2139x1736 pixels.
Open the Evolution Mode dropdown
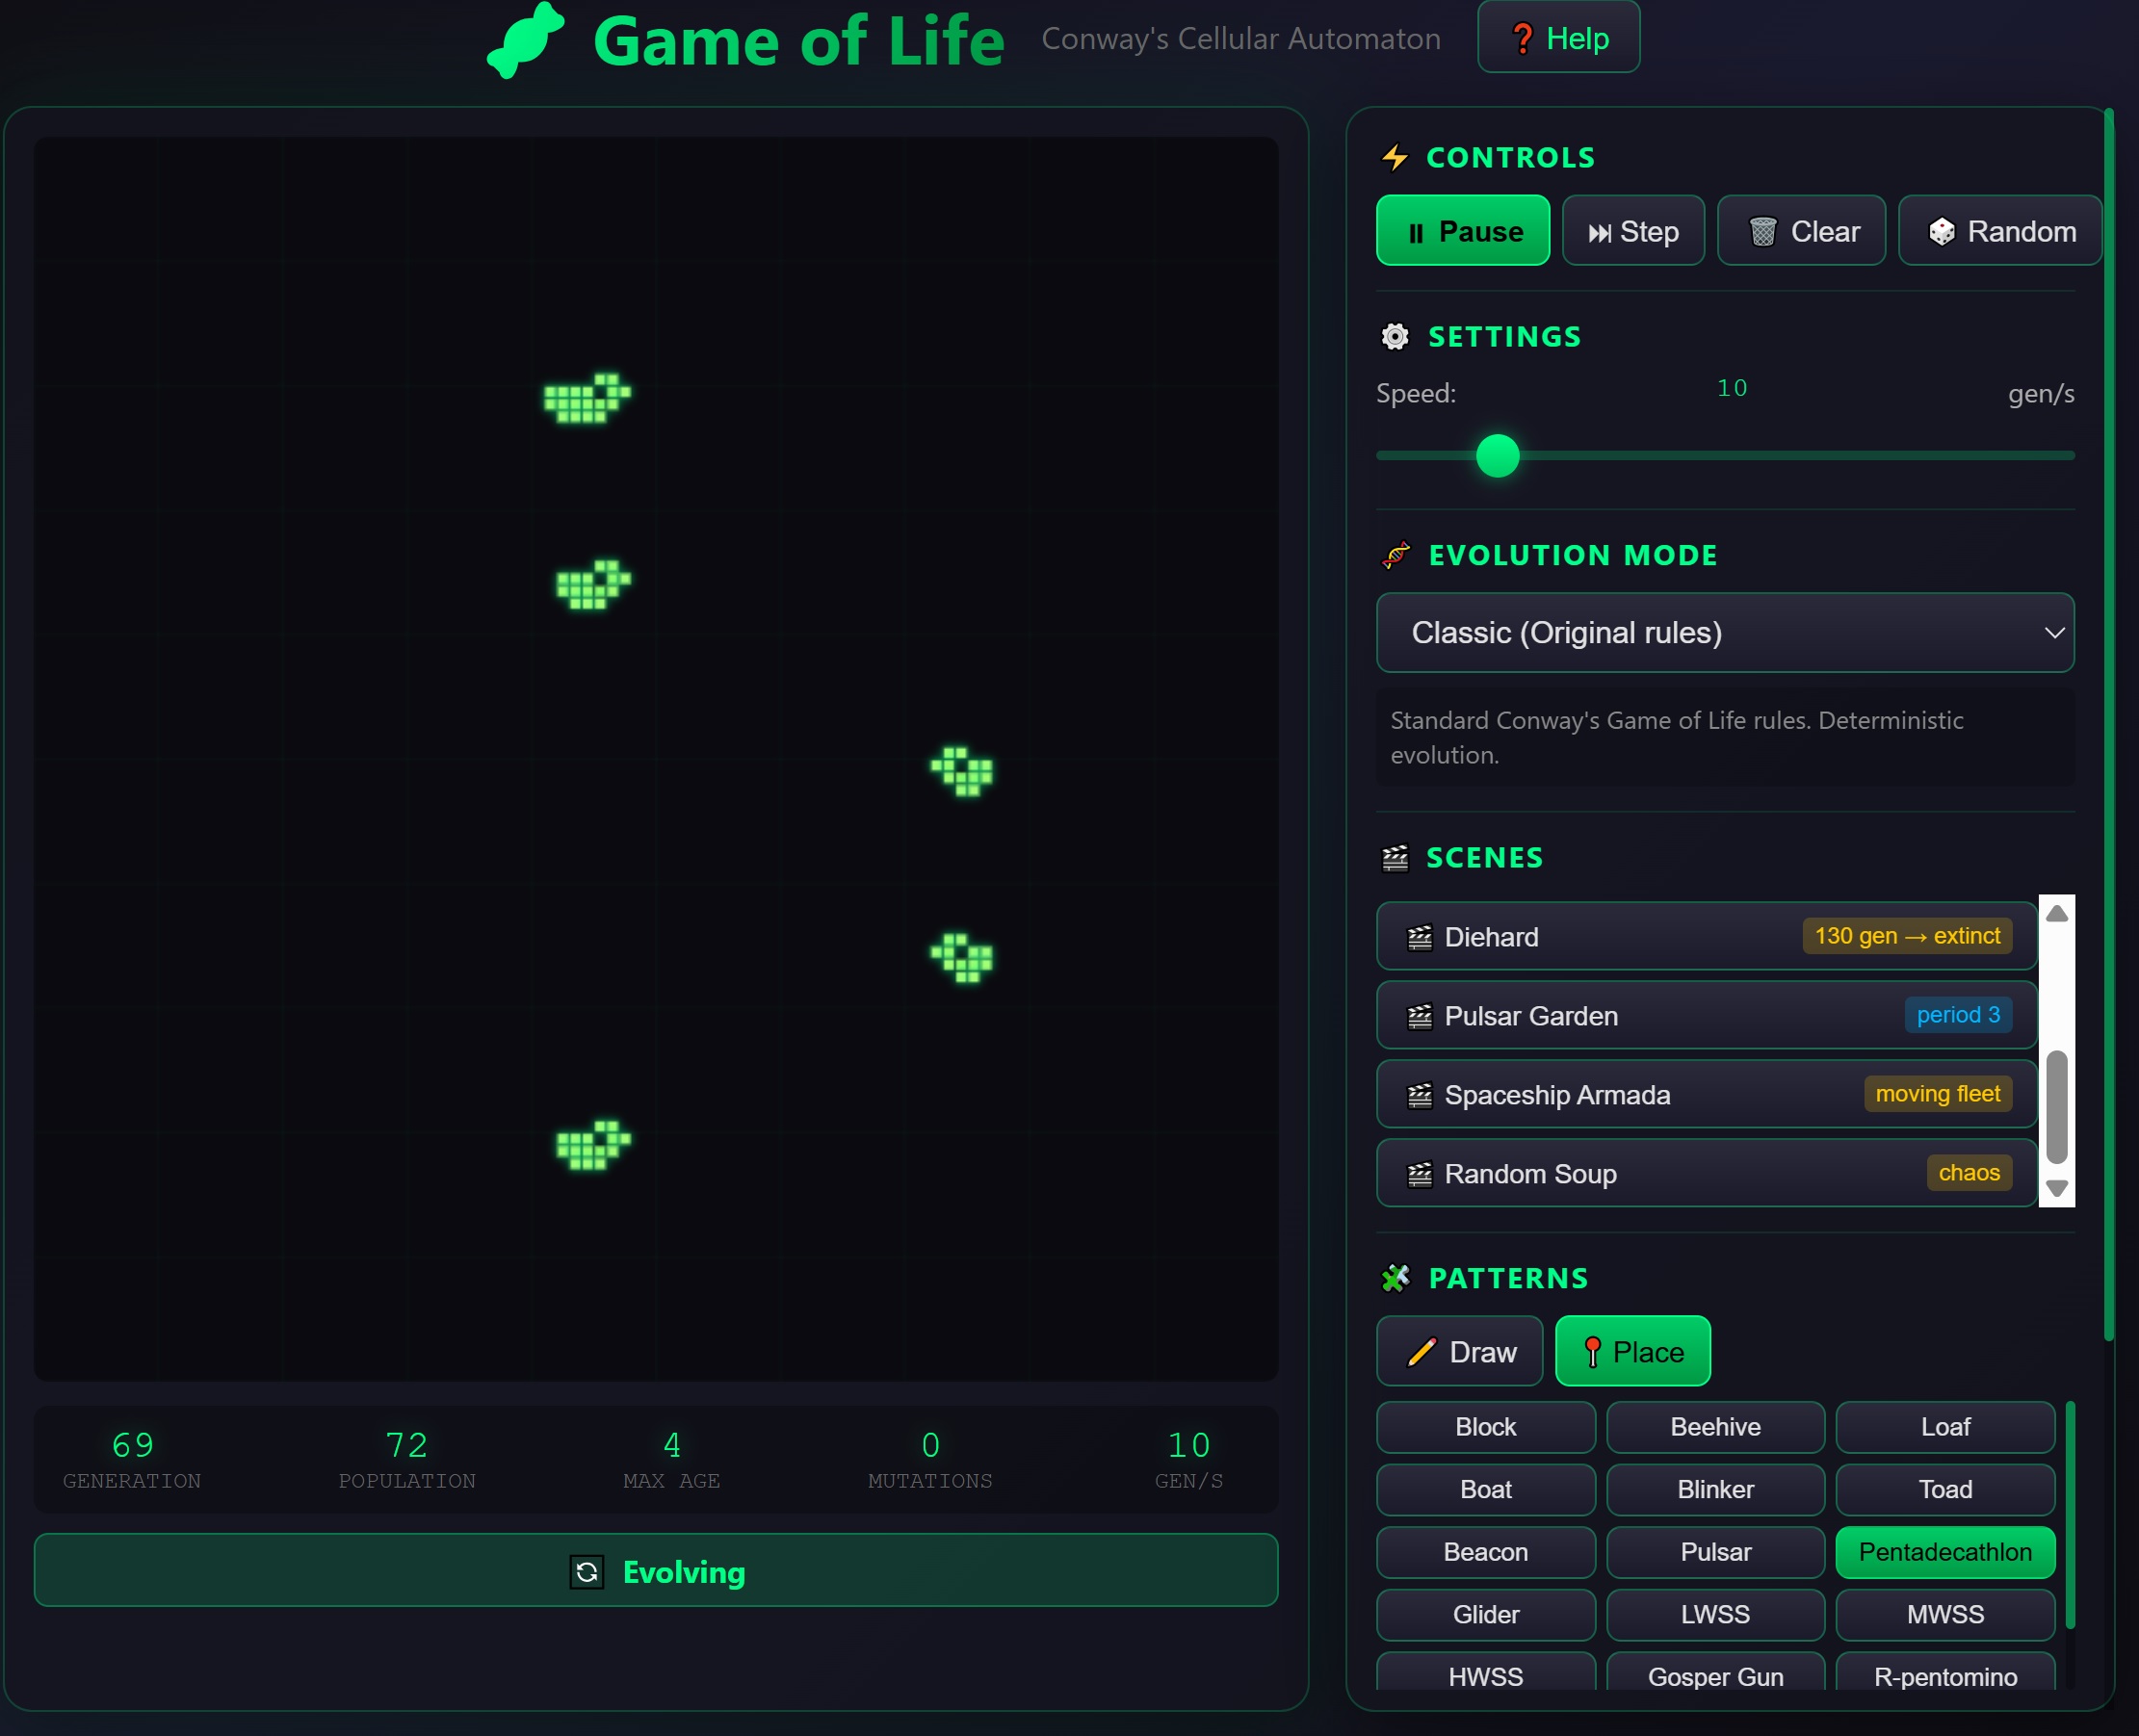1724,632
